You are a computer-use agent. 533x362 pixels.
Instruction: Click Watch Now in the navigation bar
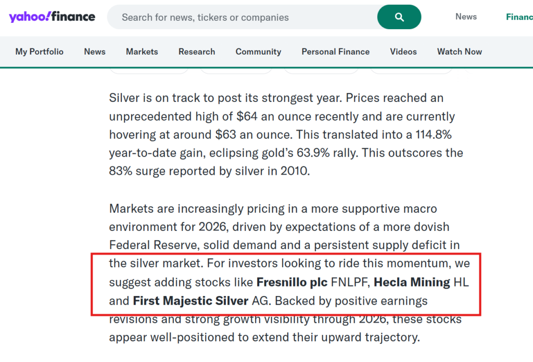pos(460,51)
